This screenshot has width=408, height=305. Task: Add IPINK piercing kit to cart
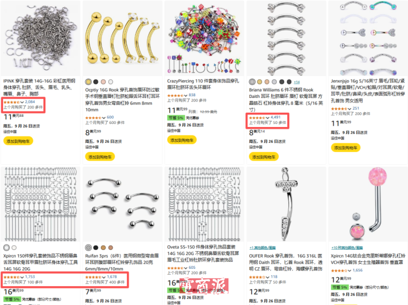(18, 141)
